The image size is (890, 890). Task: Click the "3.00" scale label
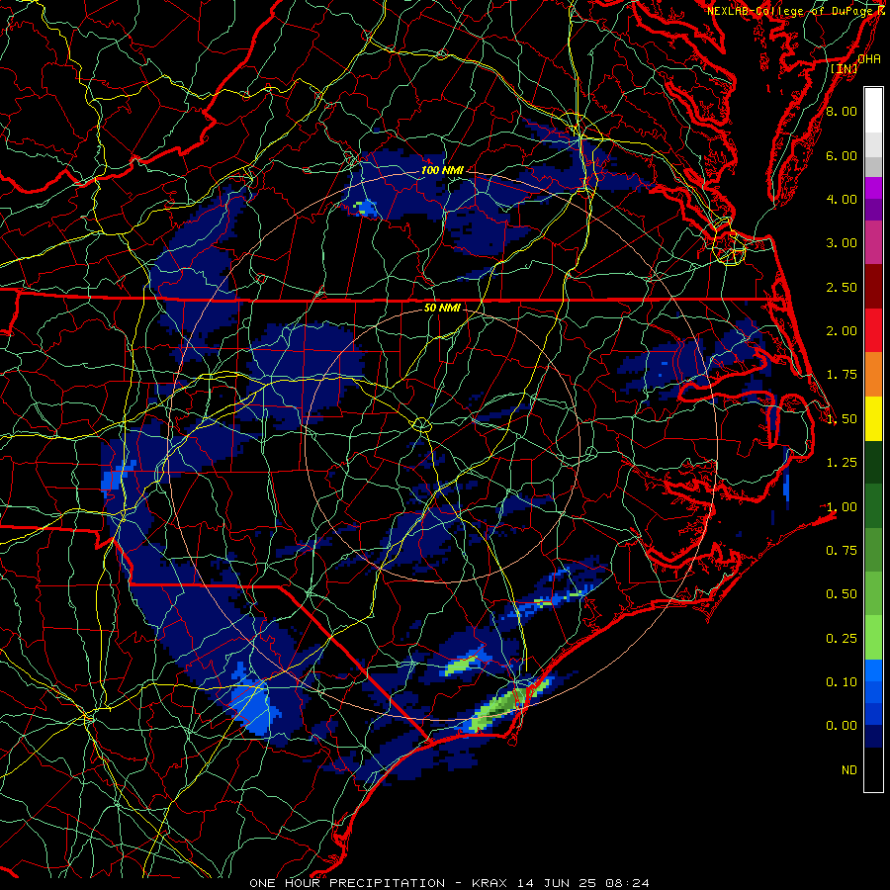pyautogui.click(x=842, y=243)
